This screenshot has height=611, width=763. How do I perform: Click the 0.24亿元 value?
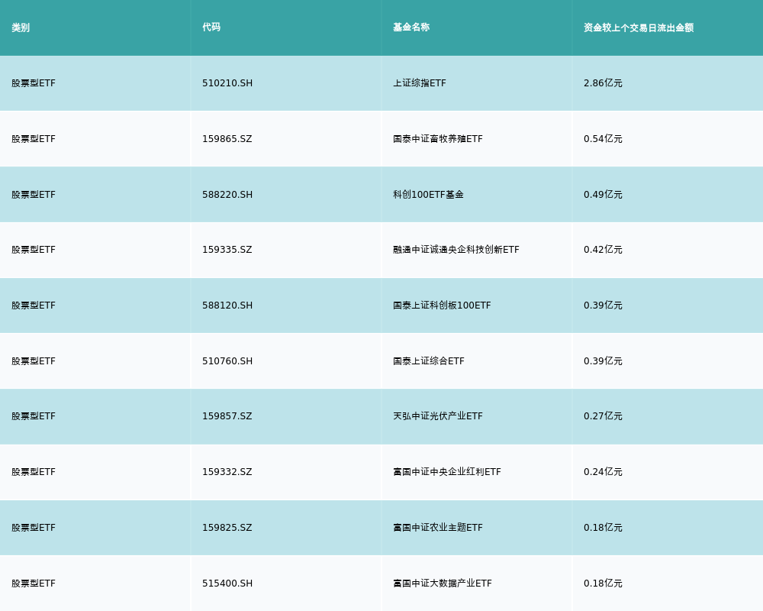click(603, 472)
